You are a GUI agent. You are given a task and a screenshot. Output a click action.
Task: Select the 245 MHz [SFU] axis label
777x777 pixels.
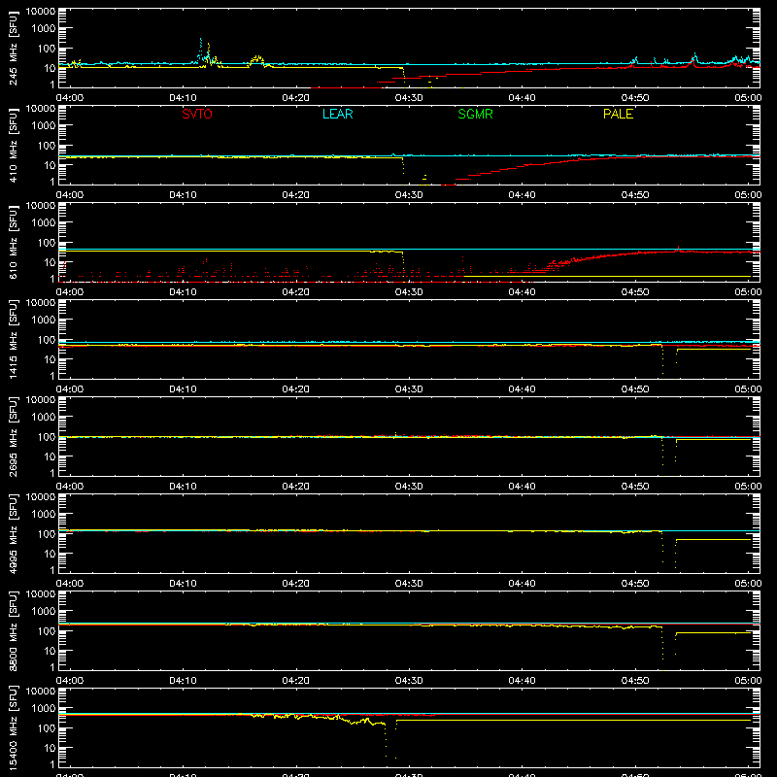tap(14, 49)
